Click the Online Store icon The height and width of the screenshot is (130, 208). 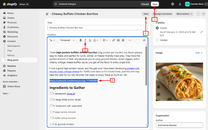4,86
